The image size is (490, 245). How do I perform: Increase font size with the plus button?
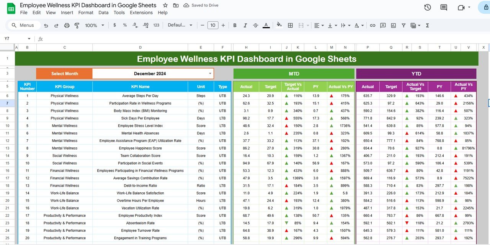223,25
